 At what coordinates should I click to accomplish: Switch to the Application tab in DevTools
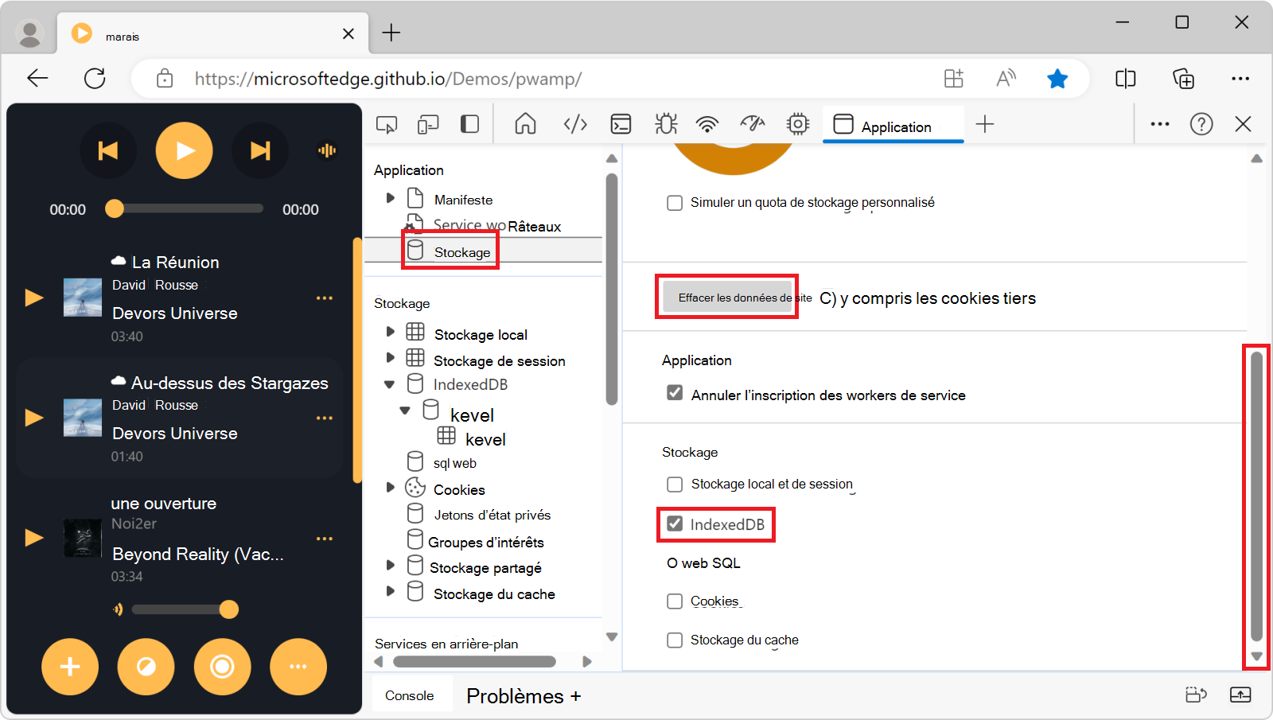[893, 125]
